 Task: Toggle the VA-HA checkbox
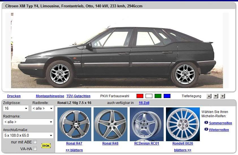click(35, 149)
